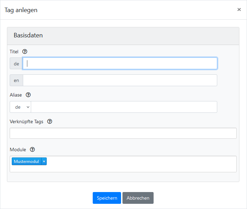Image resolution: width=247 pixels, height=209 pixels.
Task: Click the Tag anlegen dialog title
Action: click(21, 10)
